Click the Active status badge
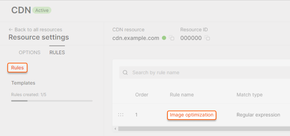The image size is (290, 136). click(42, 10)
